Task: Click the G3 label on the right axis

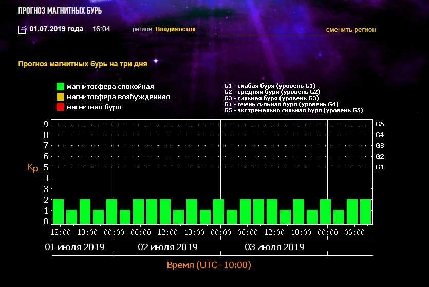Action: point(380,146)
